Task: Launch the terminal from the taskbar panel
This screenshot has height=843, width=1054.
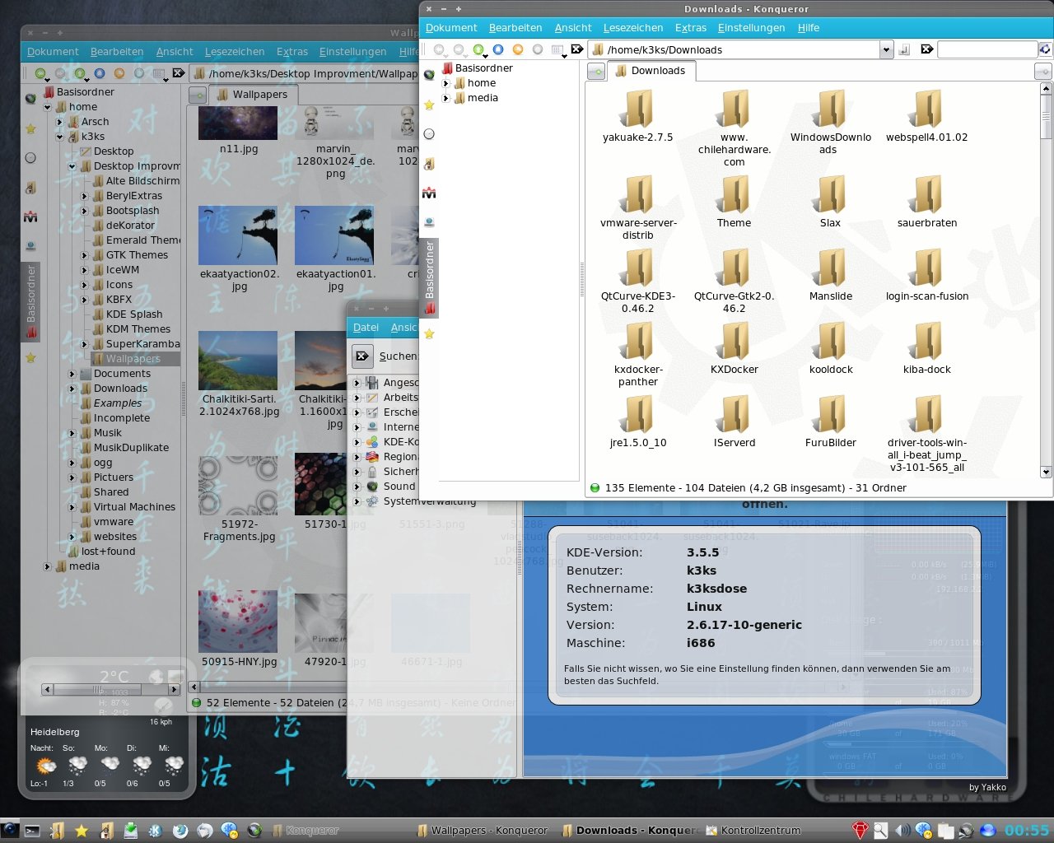Action: (32, 831)
